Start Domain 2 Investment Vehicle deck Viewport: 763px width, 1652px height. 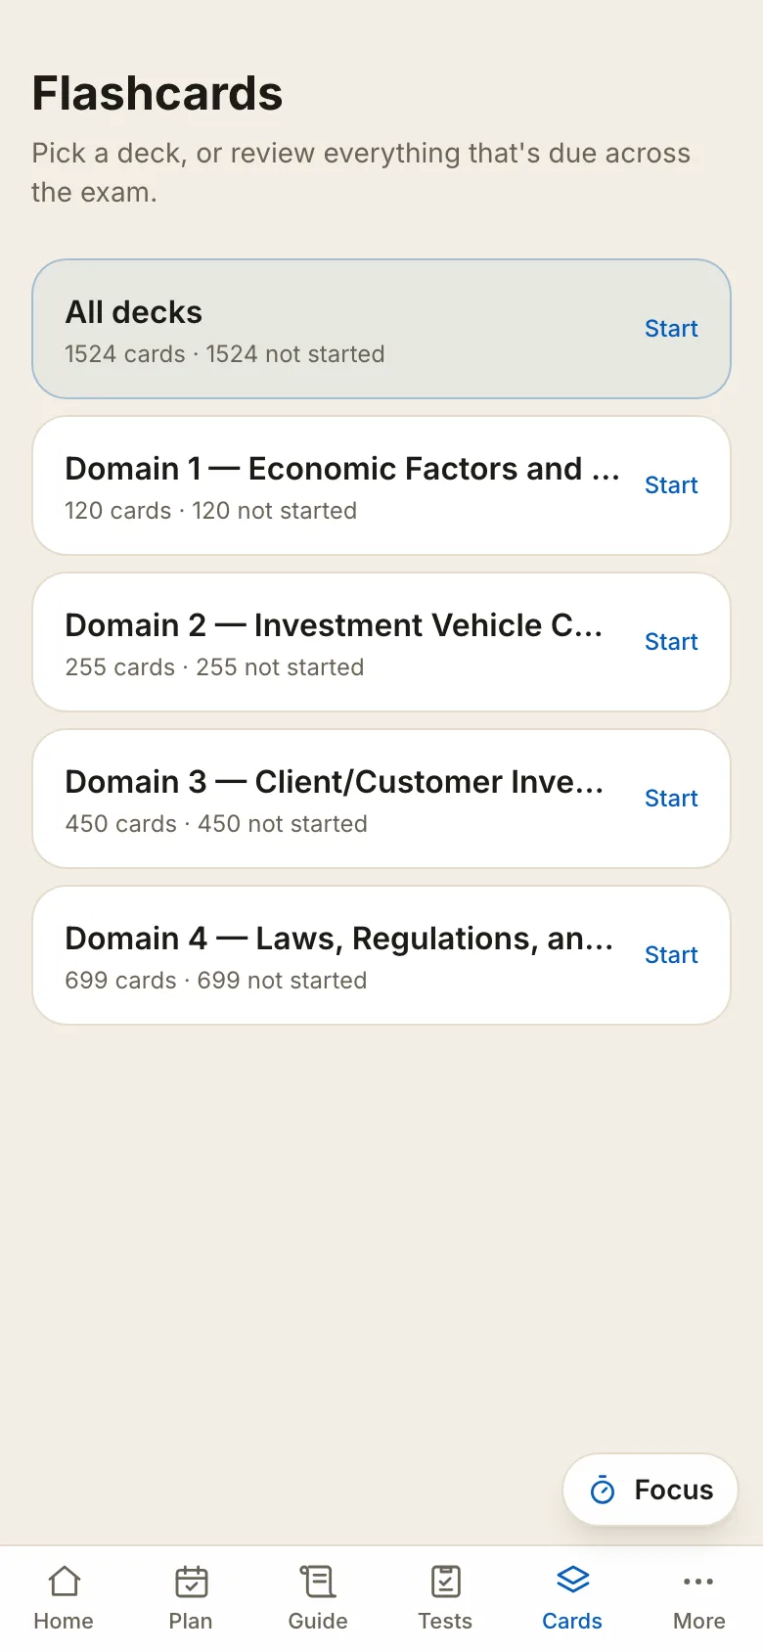click(671, 642)
